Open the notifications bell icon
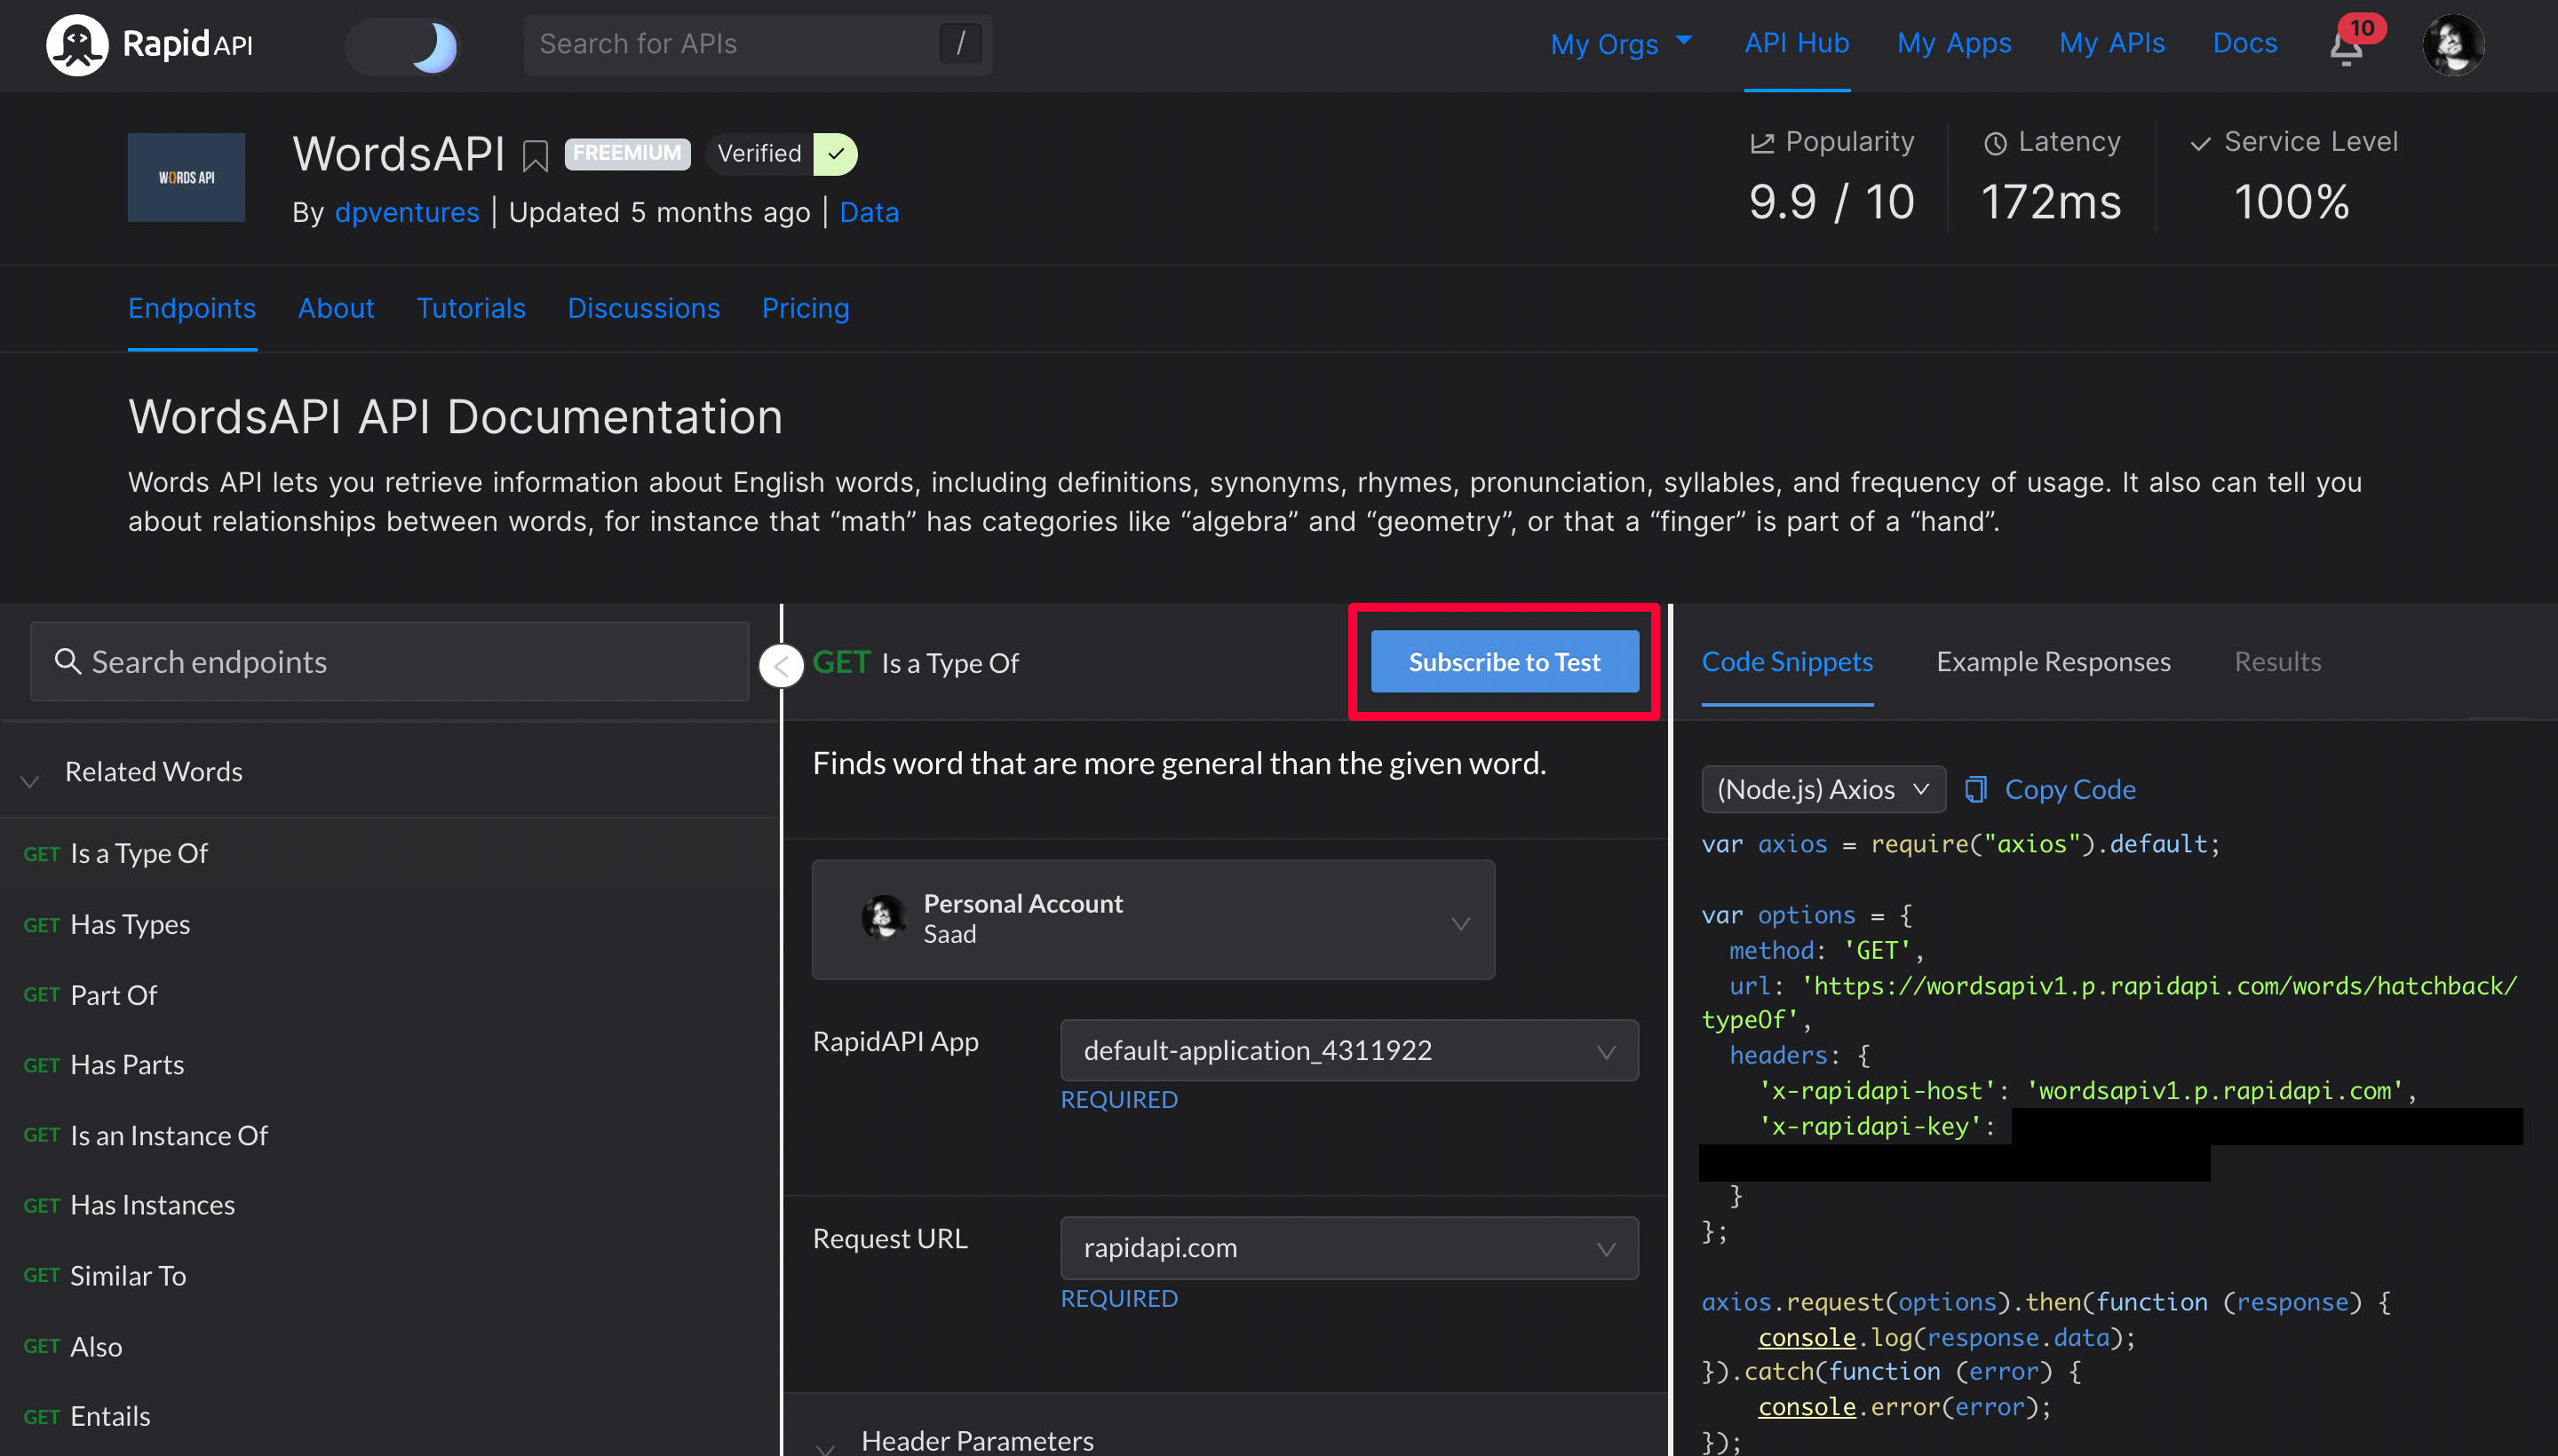The height and width of the screenshot is (1456, 2558). tap(2345, 47)
